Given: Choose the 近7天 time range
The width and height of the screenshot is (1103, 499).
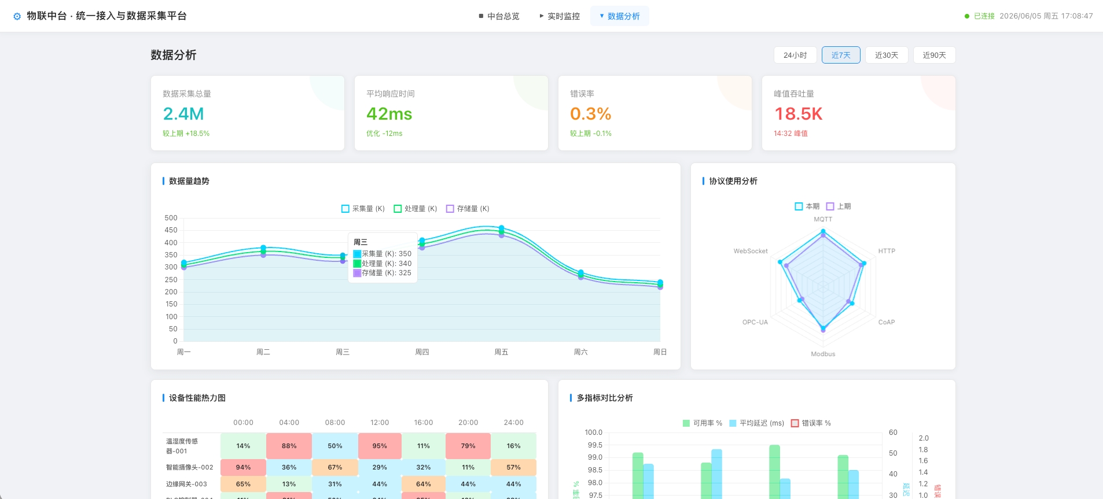Looking at the screenshot, I should click(841, 55).
